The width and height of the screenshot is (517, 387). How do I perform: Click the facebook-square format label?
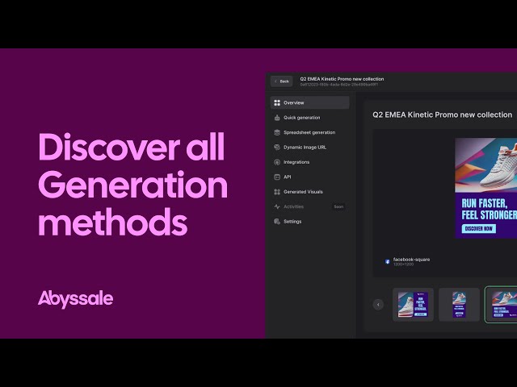tap(411, 260)
